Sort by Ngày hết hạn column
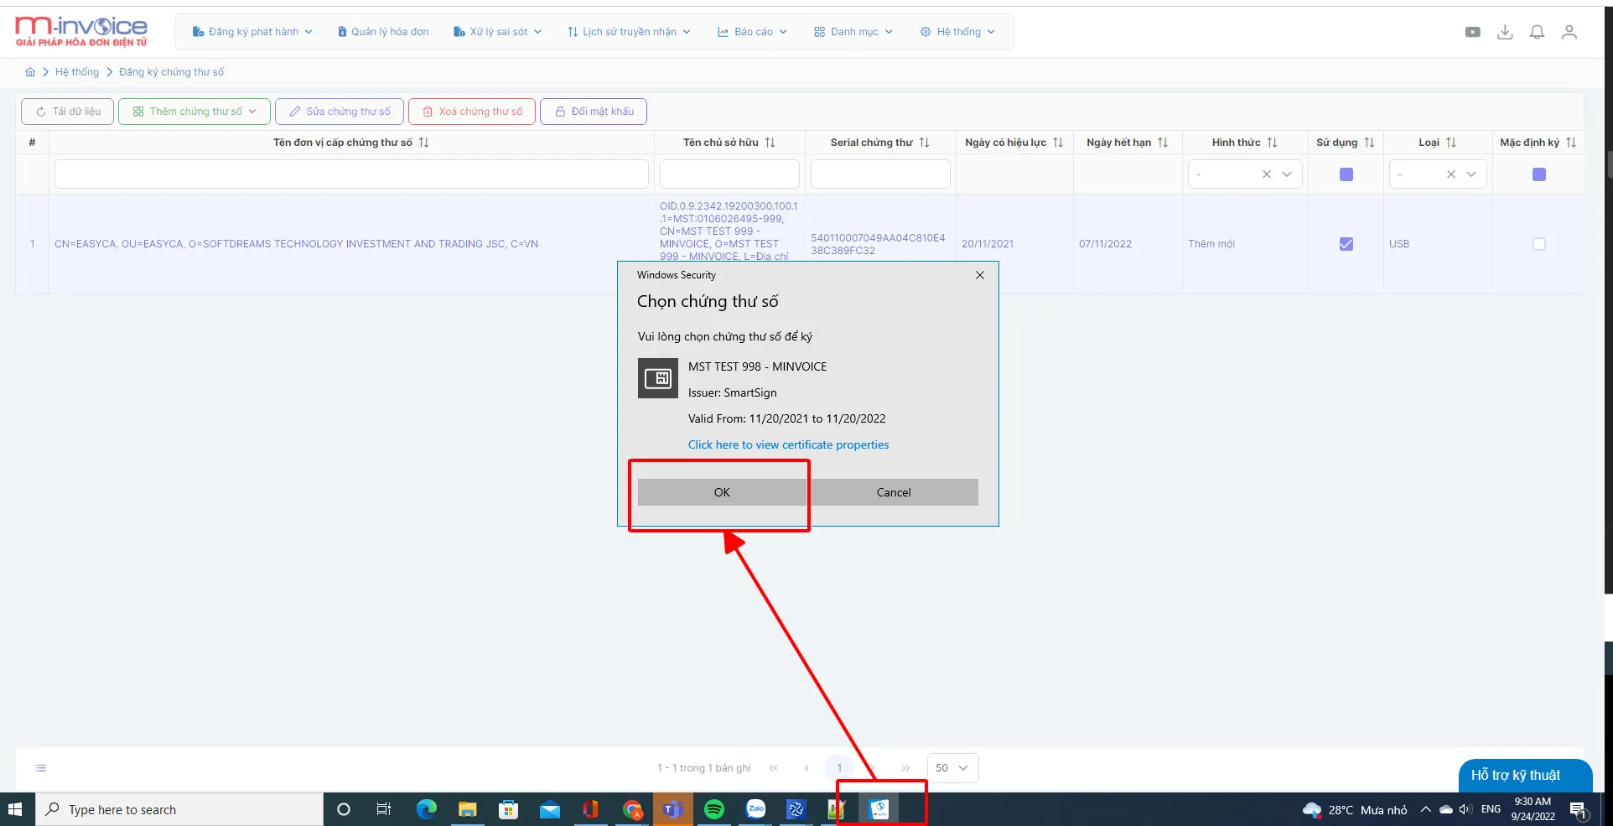Viewport: 1613px width, 826px height. 1163,143
